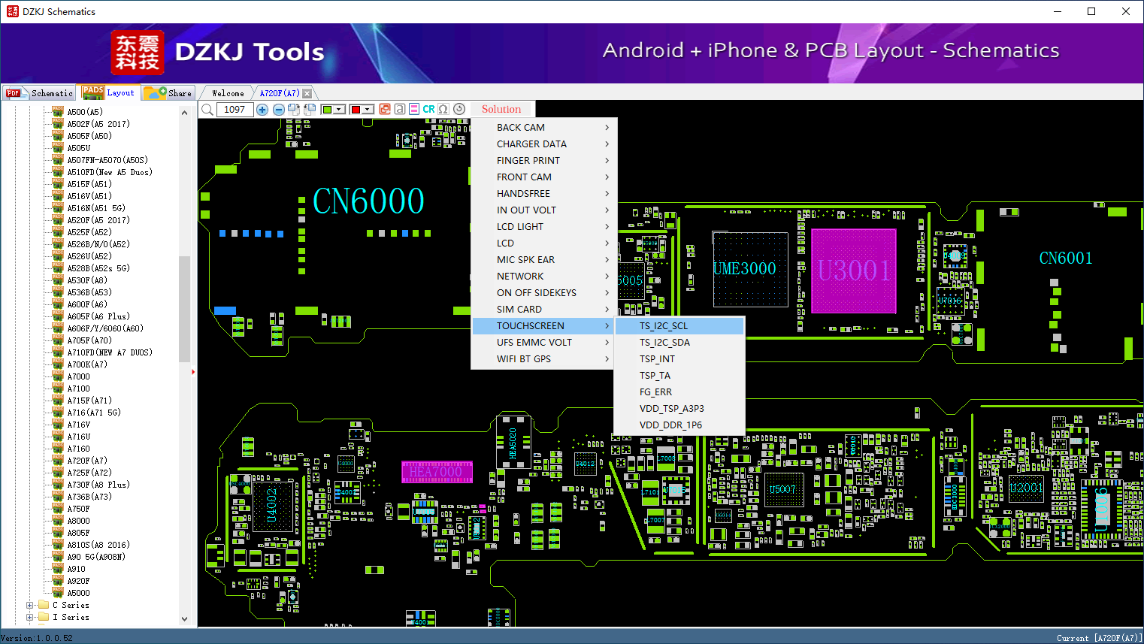Click the CN6000 connector label
1144x644 pixels.
click(x=368, y=201)
